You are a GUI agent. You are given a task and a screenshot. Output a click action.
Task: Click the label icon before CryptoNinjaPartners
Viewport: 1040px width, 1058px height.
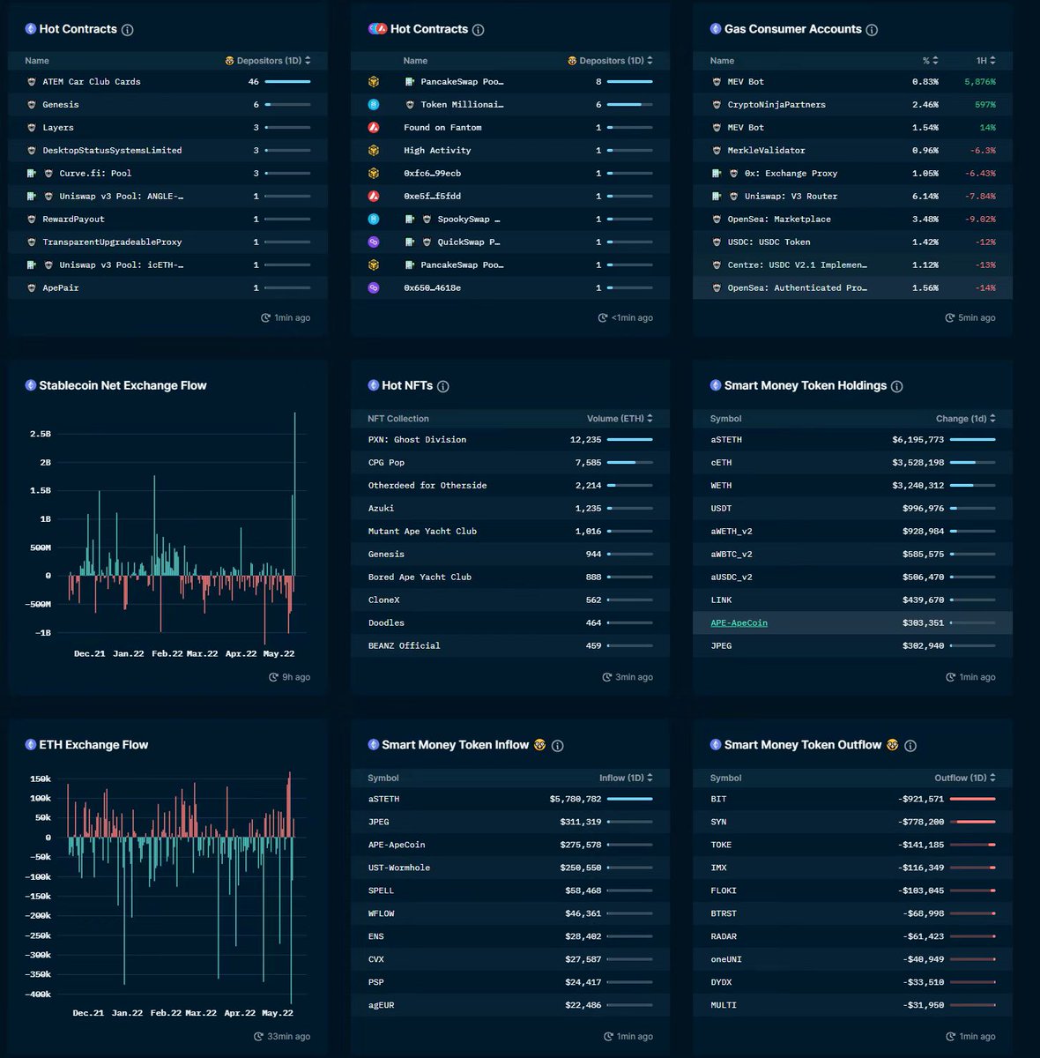717,104
